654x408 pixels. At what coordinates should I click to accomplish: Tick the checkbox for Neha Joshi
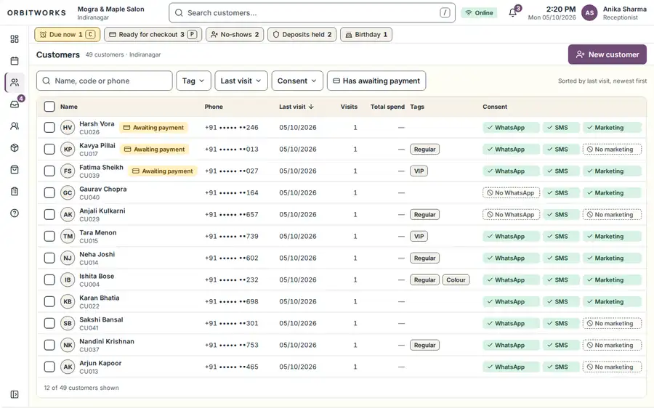[x=49, y=258]
